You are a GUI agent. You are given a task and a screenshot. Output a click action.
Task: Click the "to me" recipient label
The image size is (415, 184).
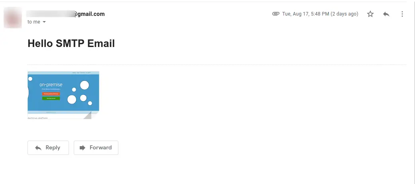34,22
